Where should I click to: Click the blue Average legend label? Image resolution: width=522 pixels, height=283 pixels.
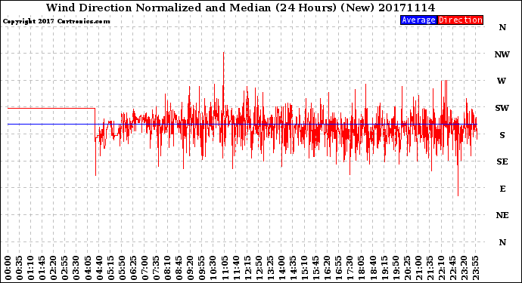[418, 20]
